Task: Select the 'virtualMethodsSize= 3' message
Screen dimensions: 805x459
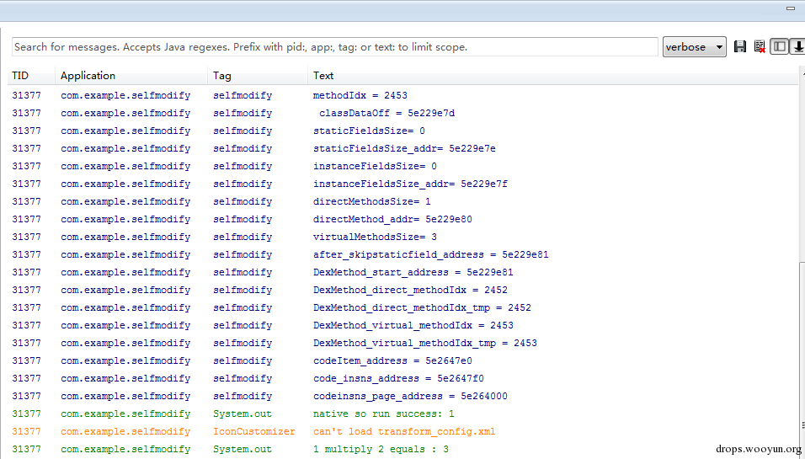Action: point(376,237)
